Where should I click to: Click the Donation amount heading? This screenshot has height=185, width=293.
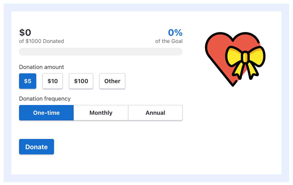(x=41, y=67)
